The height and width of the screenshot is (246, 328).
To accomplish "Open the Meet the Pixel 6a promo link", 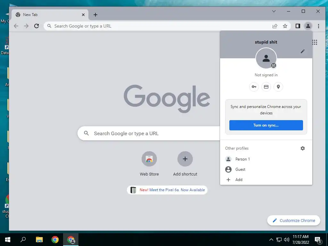I will coord(167,190).
